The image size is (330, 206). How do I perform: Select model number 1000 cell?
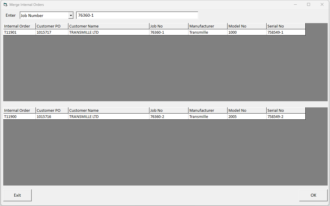[247, 32]
